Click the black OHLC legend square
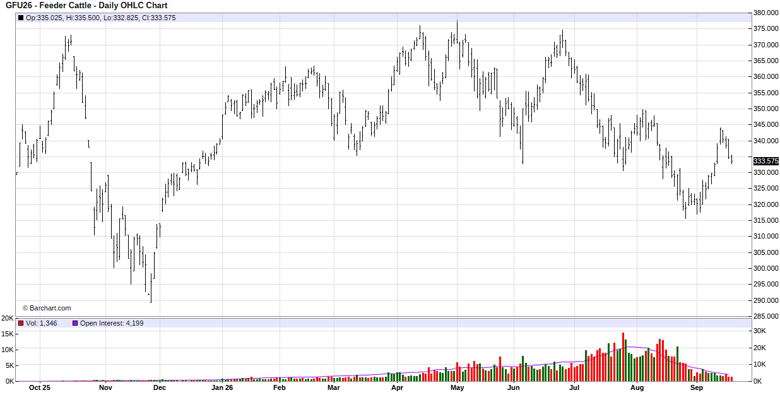The width and height of the screenshot is (780, 407). [21, 18]
